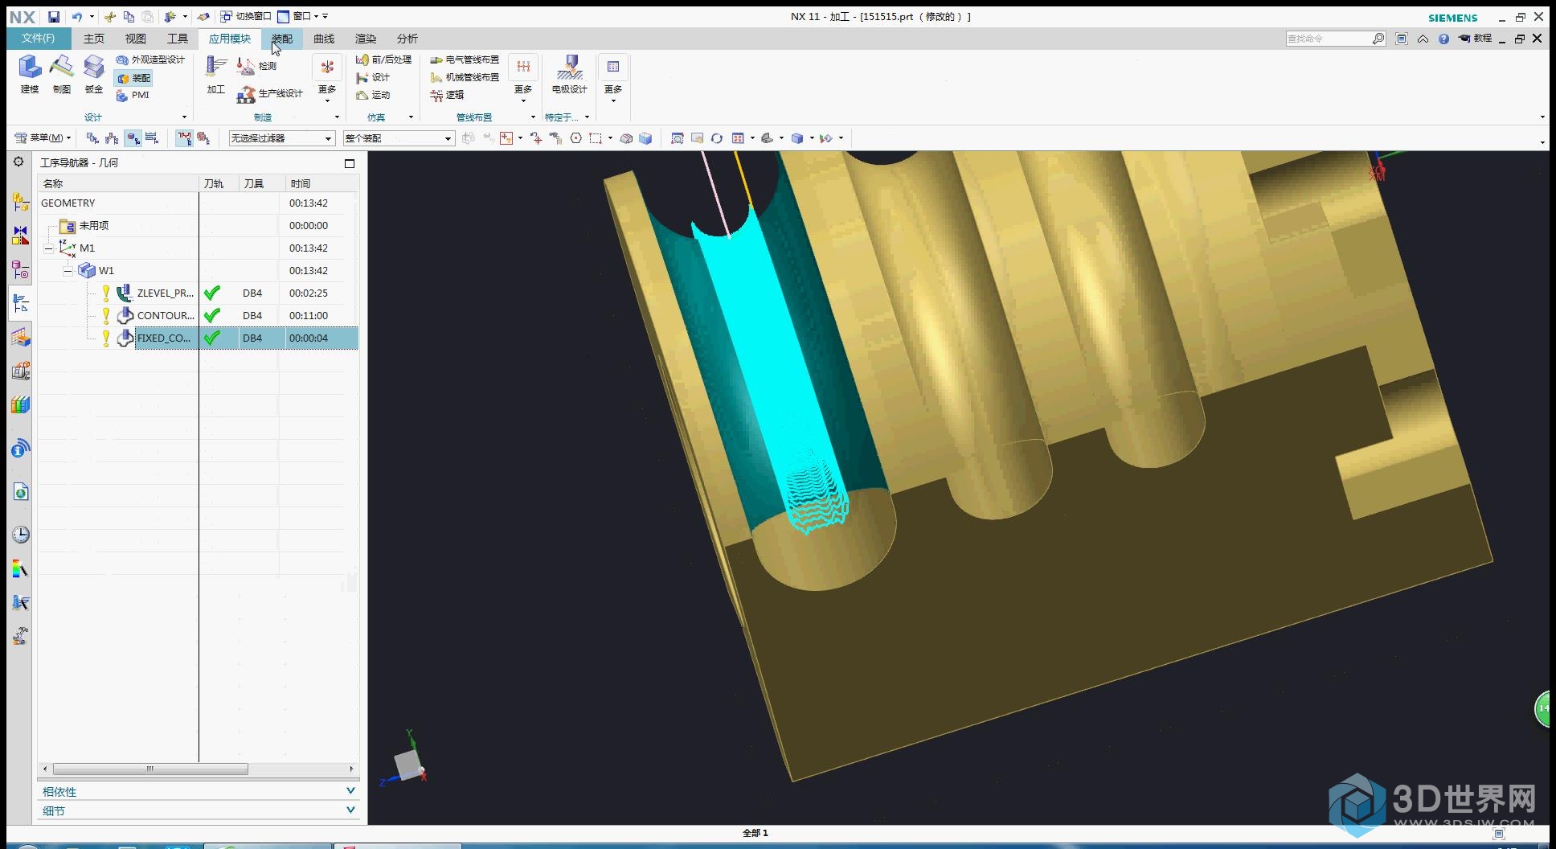Screen dimensions: 1556x849
Task: Switch to 工具 tools tab
Action: click(x=178, y=39)
